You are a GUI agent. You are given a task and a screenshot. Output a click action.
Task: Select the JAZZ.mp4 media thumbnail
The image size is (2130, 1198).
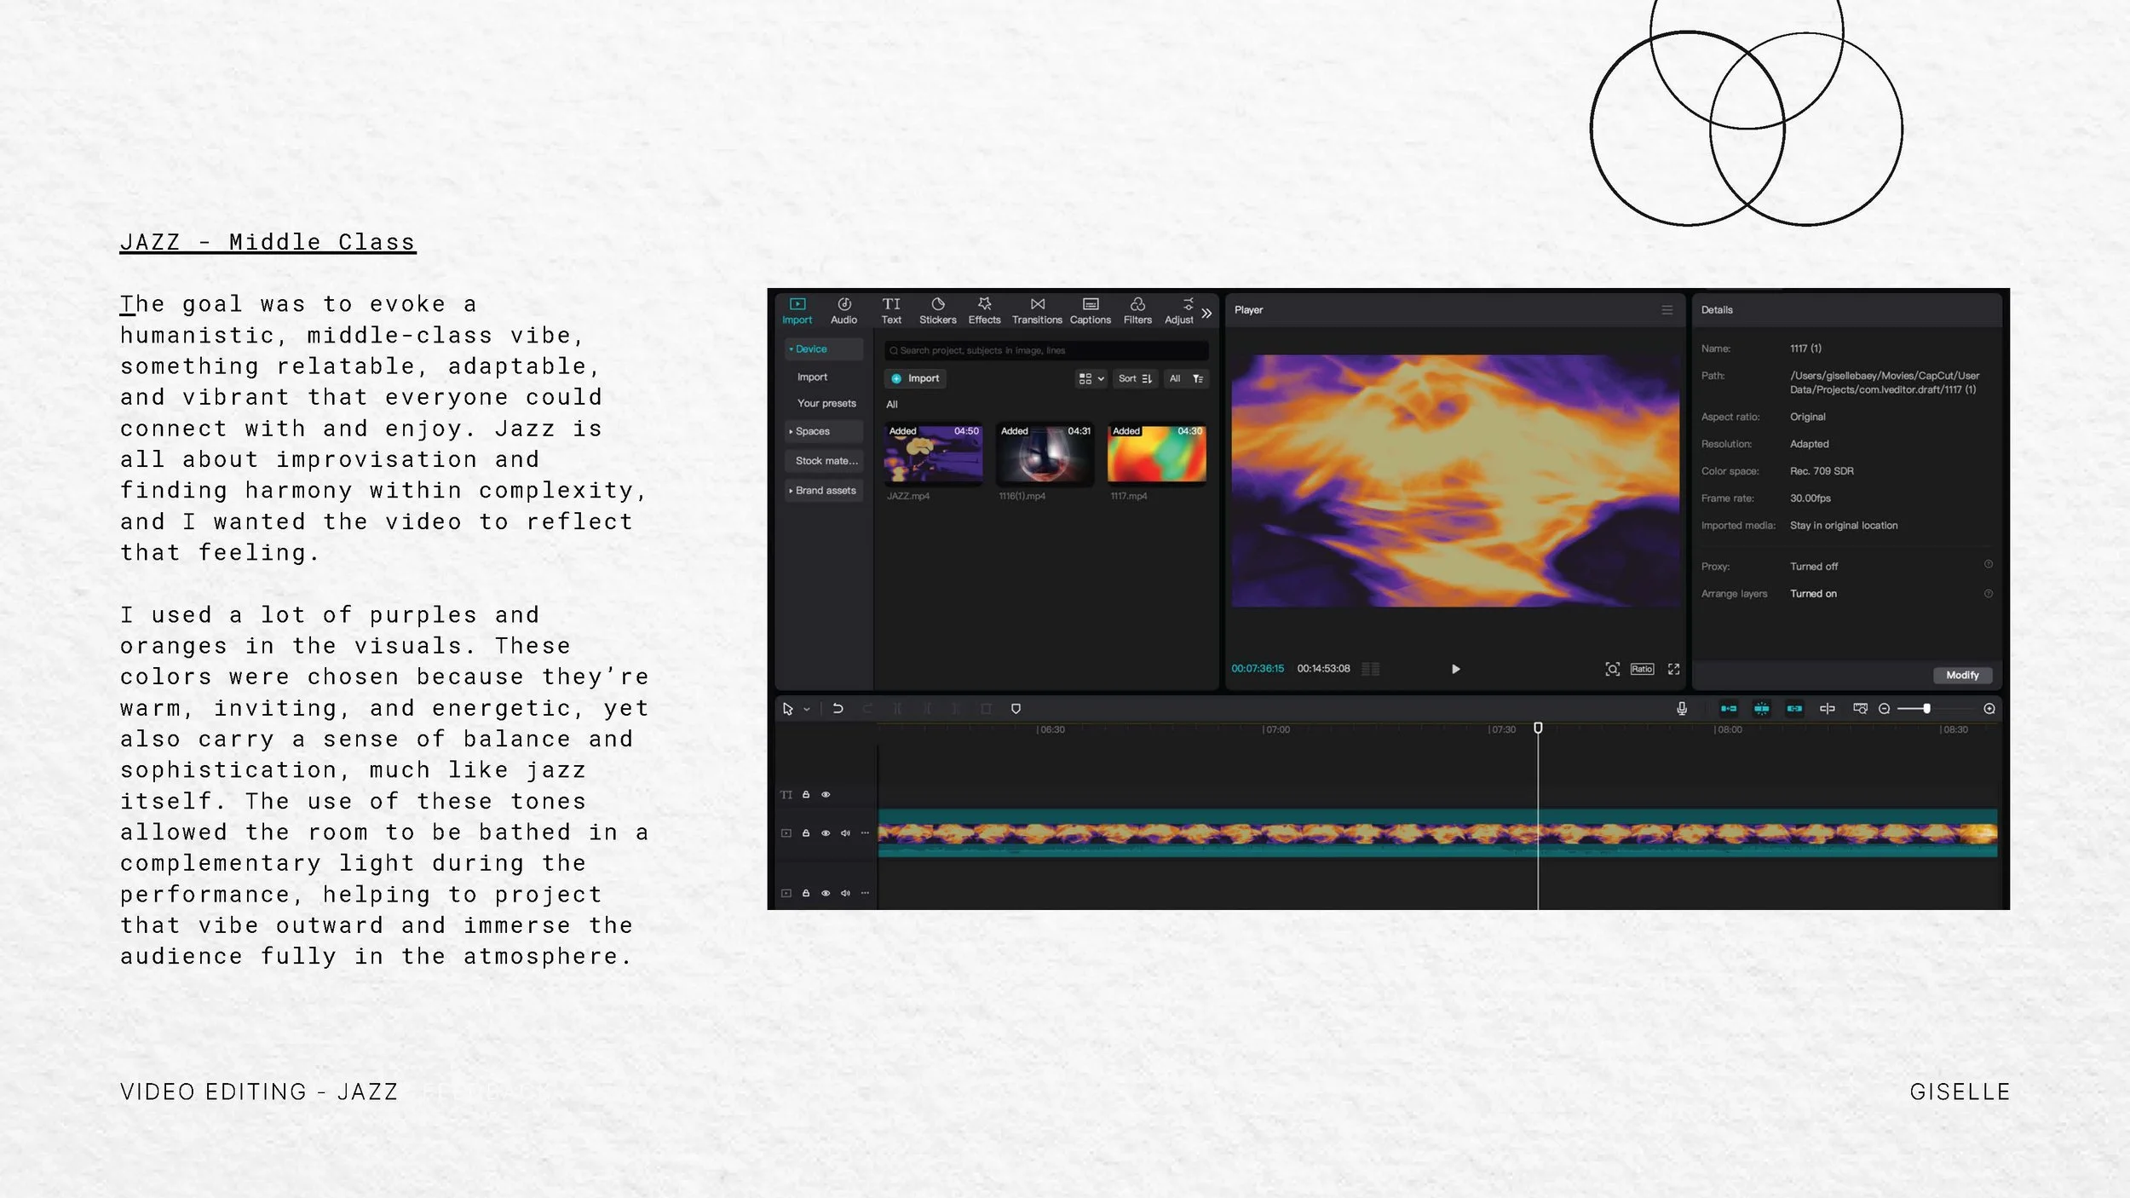click(933, 455)
